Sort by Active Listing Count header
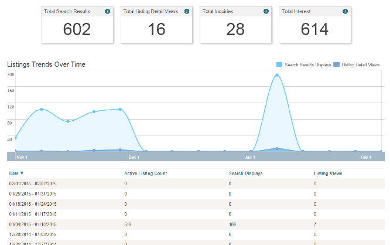The height and width of the screenshot is (245, 390). pos(145,173)
